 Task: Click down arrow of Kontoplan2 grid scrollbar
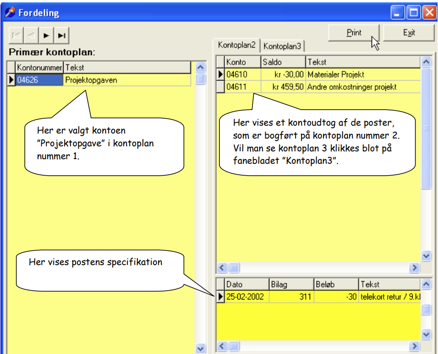pos(426,255)
